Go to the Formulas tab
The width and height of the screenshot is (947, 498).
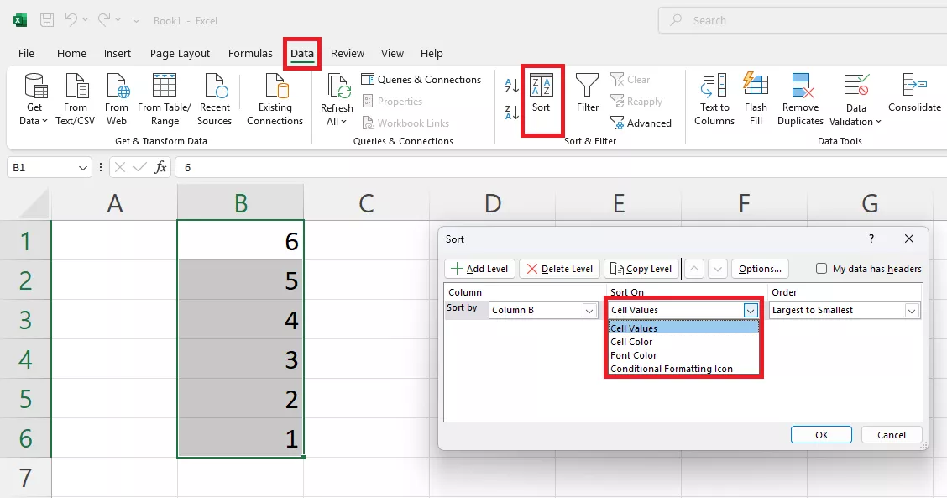(x=250, y=53)
